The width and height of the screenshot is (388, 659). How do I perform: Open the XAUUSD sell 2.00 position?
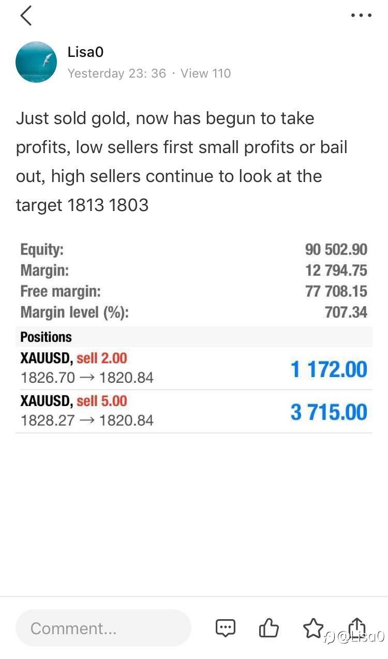coord(87,368)
